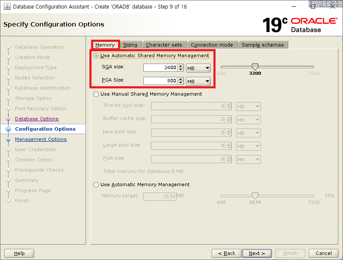Click into the SGA size input field

[160, 68]
